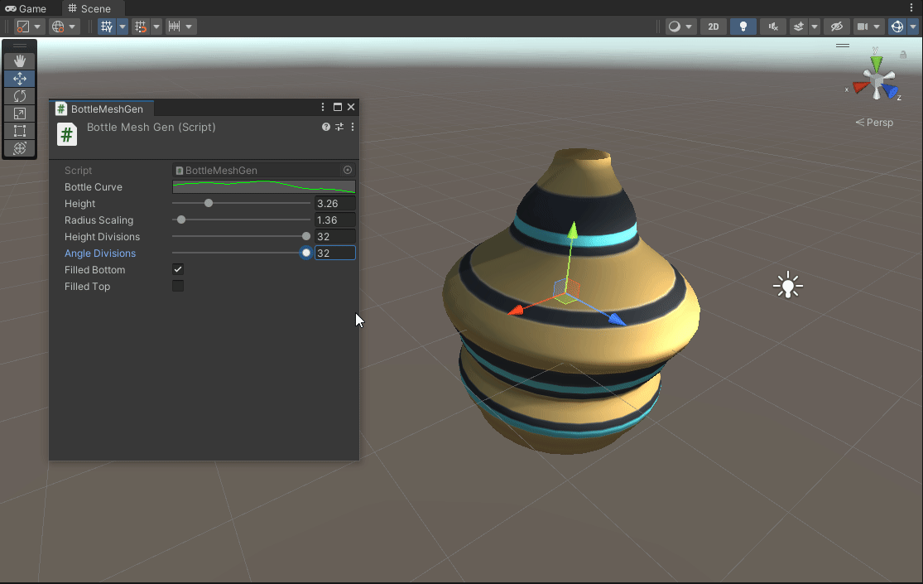Click the blue Z axis gizmo cone

(890, 91)
